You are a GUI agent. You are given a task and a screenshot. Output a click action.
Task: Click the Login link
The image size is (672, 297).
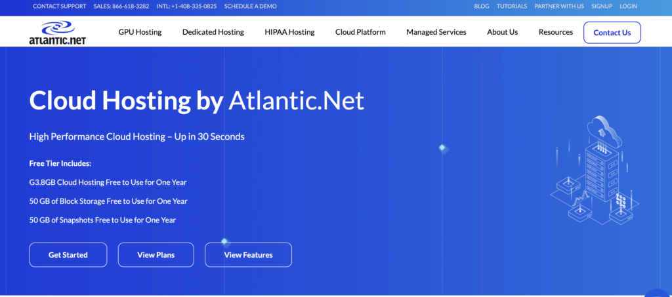pyautogui.click(x=628, y=7)
